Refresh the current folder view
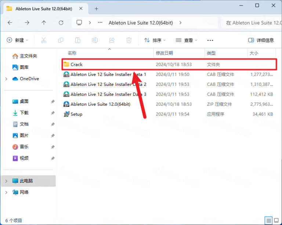Screen dimensions: 282x225 click(61, 23)
